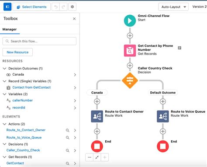
Task: Click the Select Elements button
Action: [x=31, y=7]
